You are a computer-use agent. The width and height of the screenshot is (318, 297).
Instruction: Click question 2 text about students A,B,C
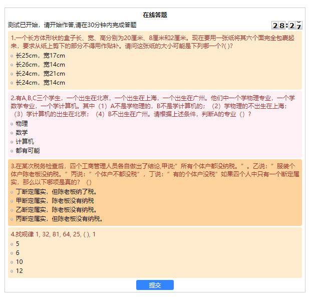tap(153, 106)
